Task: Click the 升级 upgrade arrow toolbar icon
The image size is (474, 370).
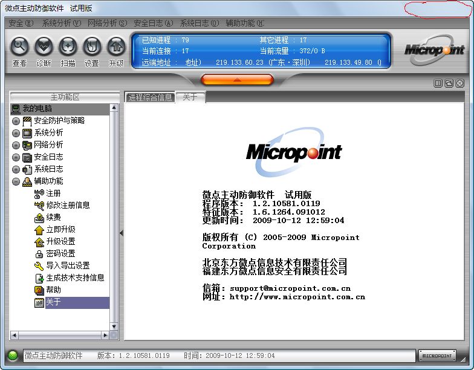Action: 116,47
